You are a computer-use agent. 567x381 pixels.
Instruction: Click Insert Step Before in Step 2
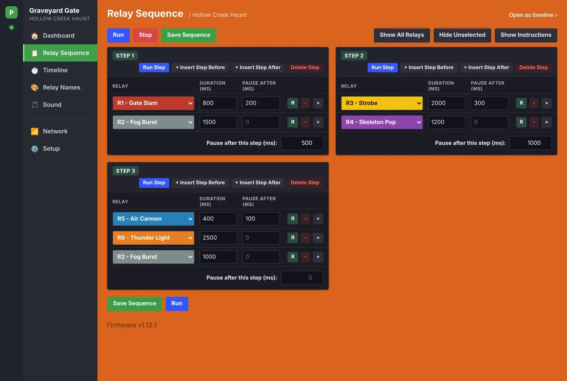(429, 67)
